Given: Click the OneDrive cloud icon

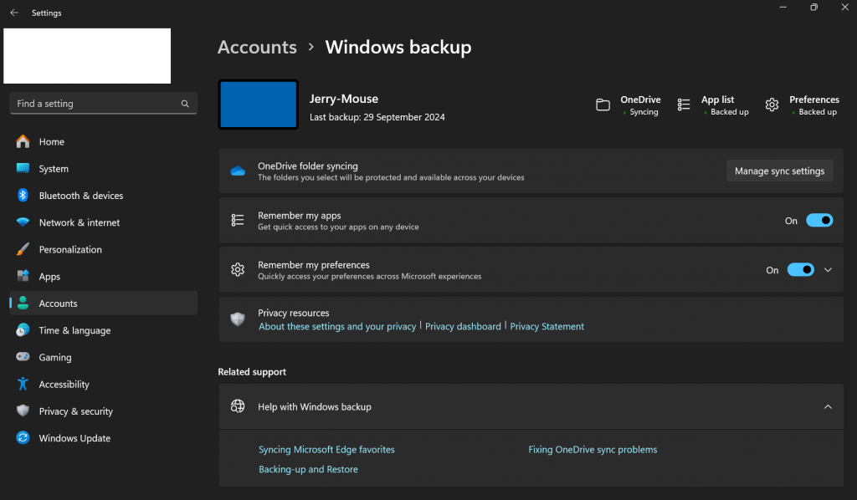Looking at the screenshot, I should pos(238,171).
